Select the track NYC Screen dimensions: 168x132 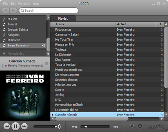(x=107, y=100)
